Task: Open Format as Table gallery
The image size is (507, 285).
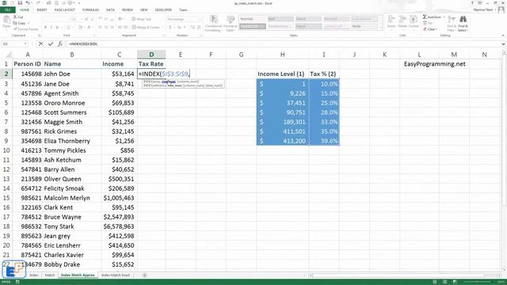Action: tap(231, 23)
